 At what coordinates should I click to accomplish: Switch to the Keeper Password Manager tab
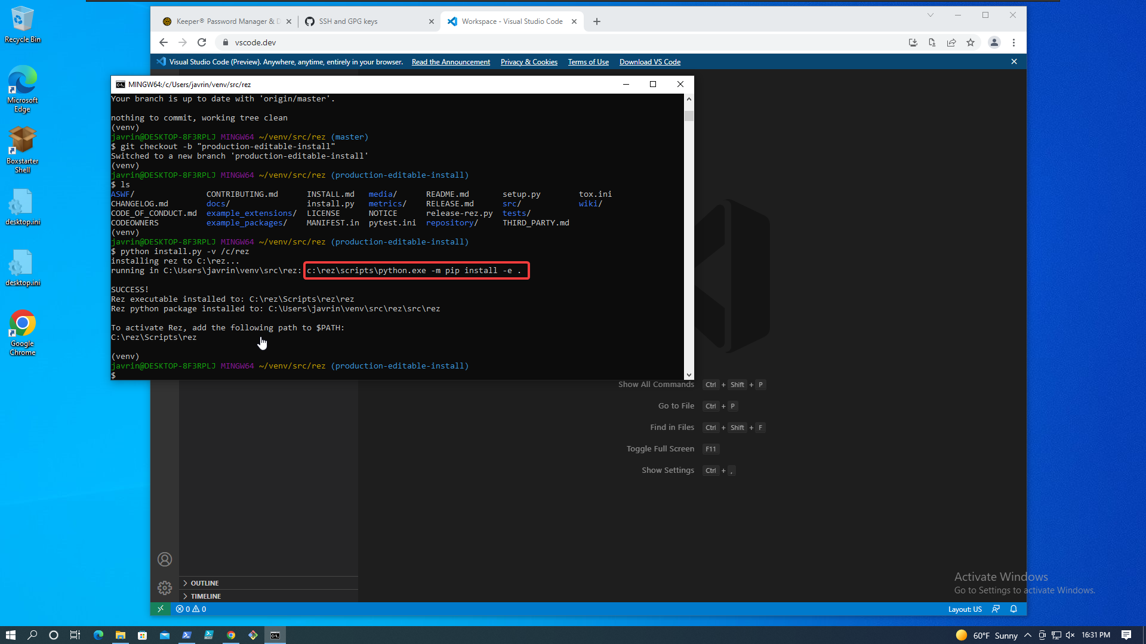224,21
